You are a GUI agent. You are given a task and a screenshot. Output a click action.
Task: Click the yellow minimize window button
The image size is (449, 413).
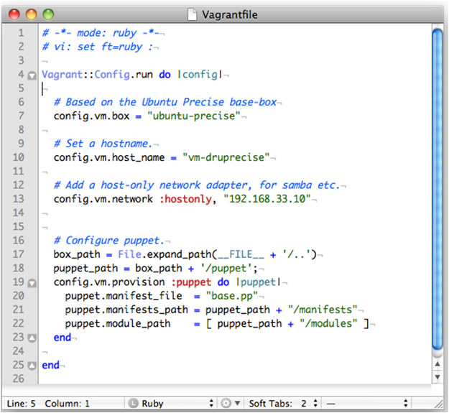click(32, 14)
